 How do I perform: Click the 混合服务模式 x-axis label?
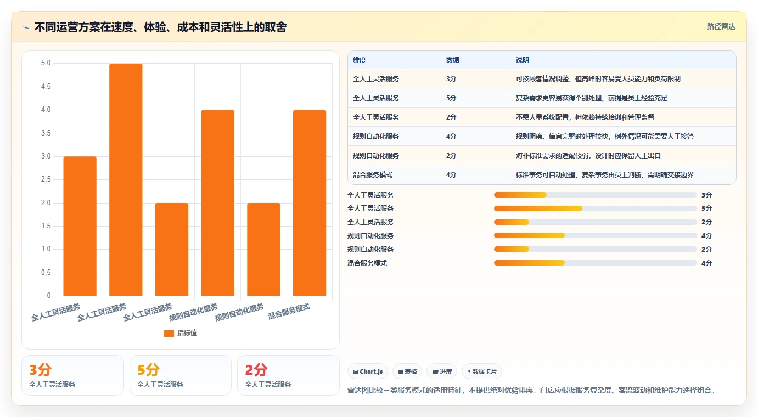point(289,312)
